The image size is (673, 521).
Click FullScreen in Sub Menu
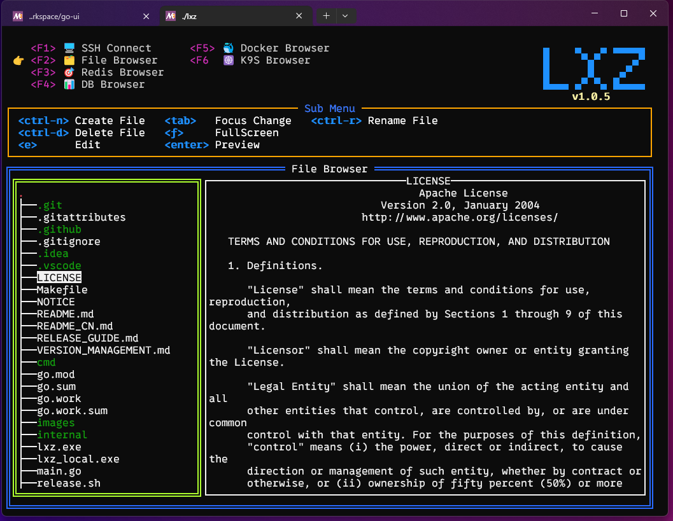tap(247, 132)
